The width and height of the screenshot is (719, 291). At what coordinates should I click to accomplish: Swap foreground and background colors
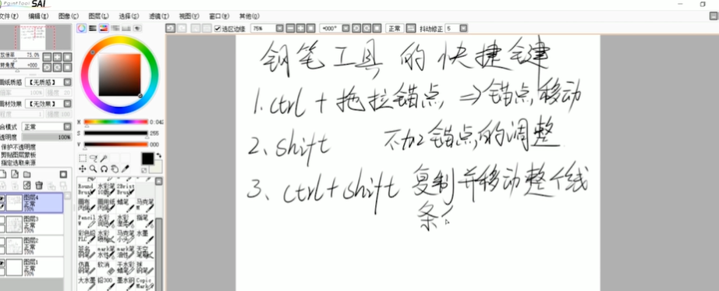(x=158, y=155)
